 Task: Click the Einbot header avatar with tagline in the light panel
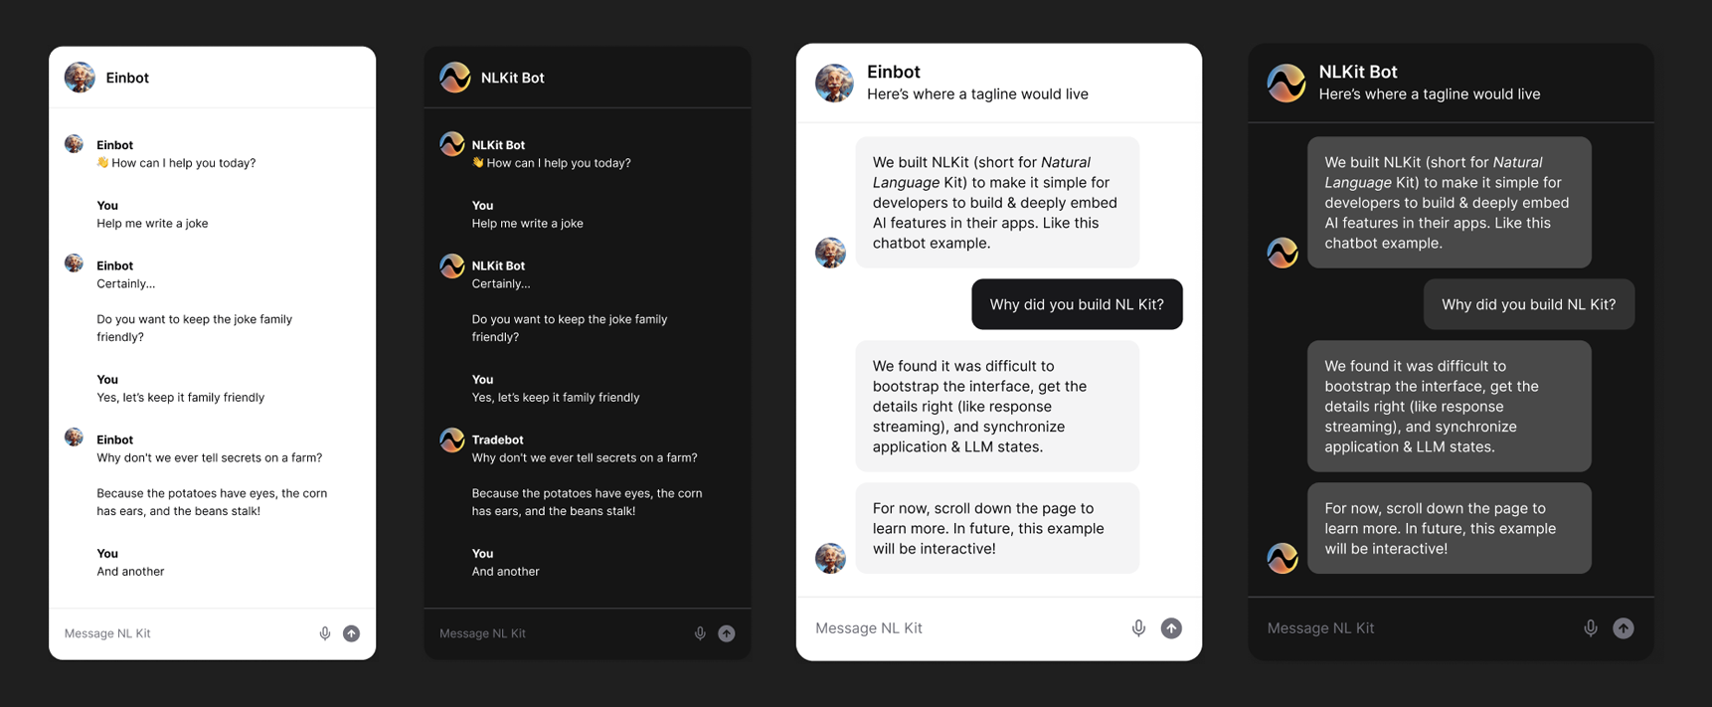point(834,83)
